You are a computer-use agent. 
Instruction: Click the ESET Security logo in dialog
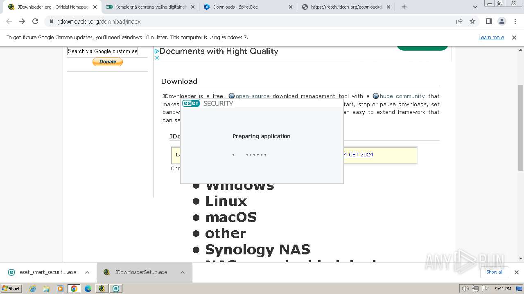coord(208,103)
